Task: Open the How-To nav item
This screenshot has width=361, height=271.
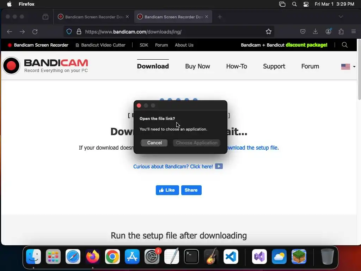Action: [x=237, y=66]
